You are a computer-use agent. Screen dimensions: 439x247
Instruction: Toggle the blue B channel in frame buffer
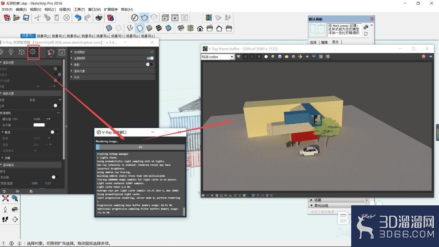click(259, 57)
